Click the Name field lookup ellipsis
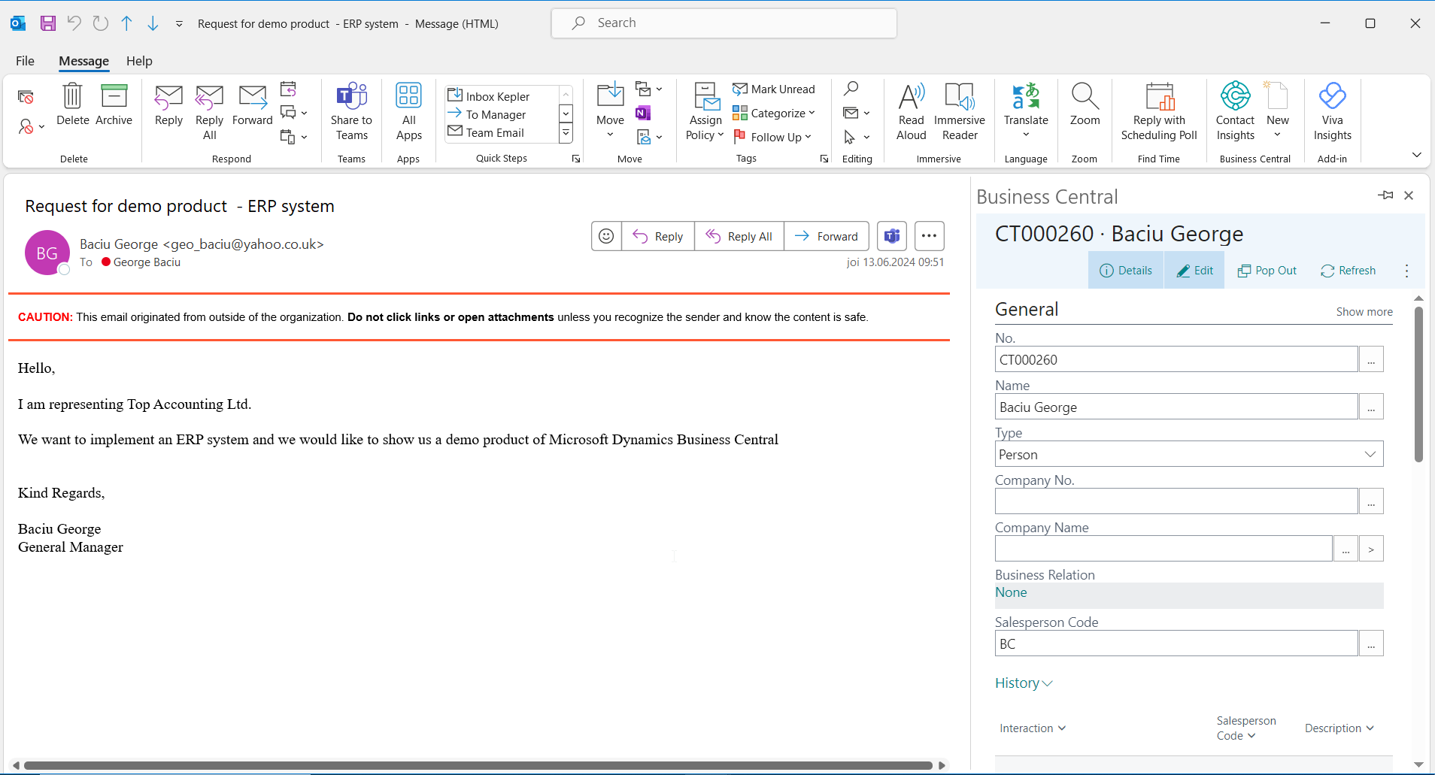This screenshot has height=775, width=1435. coord(1371,407)
